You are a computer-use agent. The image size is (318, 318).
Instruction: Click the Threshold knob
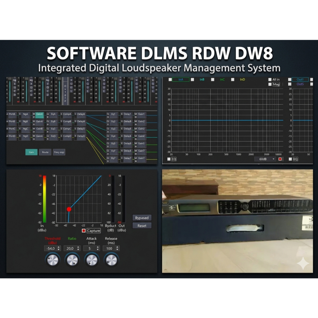click(x=52, y=260)
